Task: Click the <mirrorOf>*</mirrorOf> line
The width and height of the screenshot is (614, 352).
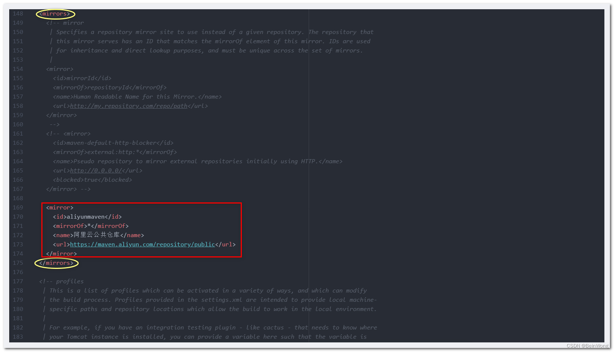Action: 91,226
